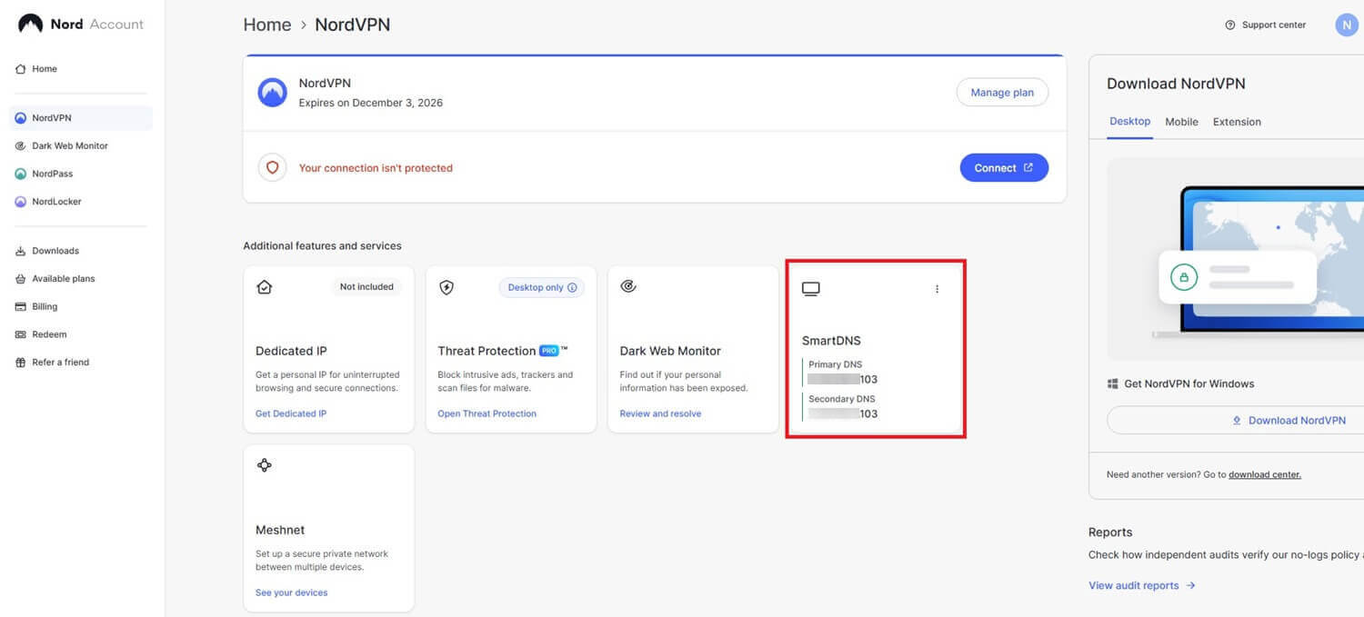Click Review and resolve link
Screen dimensions: 1364x617
click(x=660, y=413)
